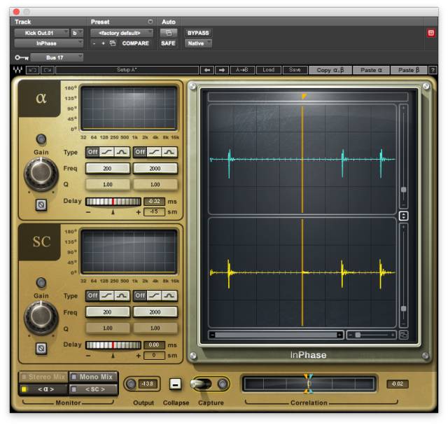448x425 pixels.
Task: Click Load in the Waves toolbar
Action: point(268,70)
